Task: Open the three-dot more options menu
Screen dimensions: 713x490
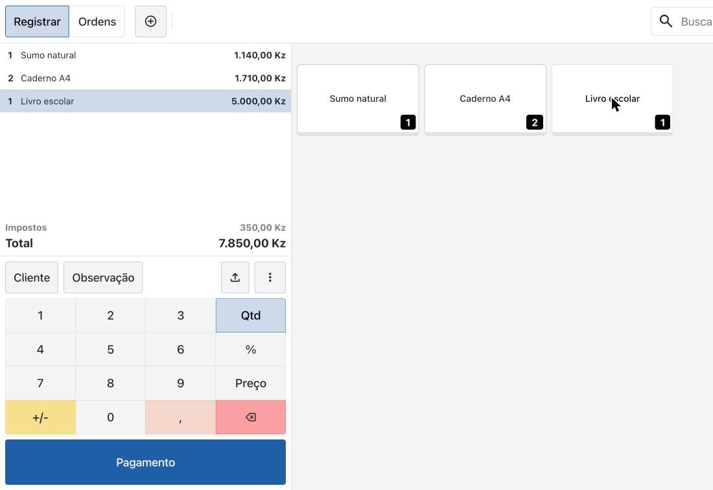Action: [x=270, y=277]
